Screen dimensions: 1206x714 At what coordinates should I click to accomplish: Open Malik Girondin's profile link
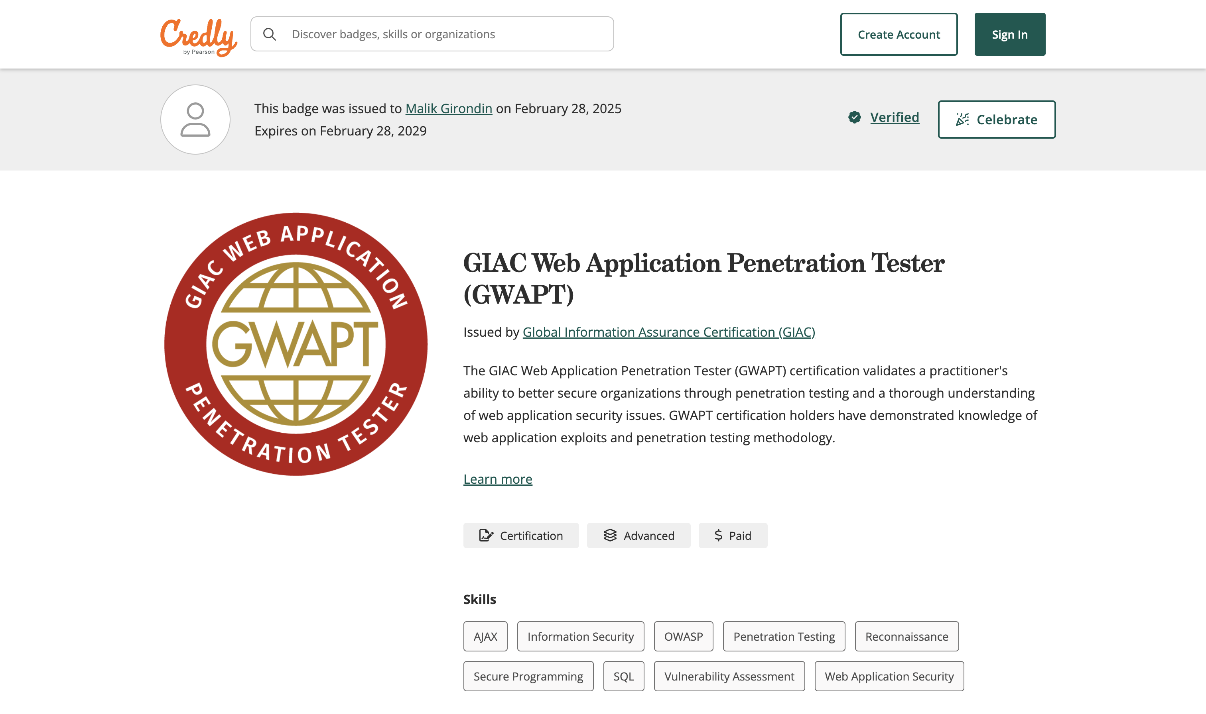click(x=449, y=108)
